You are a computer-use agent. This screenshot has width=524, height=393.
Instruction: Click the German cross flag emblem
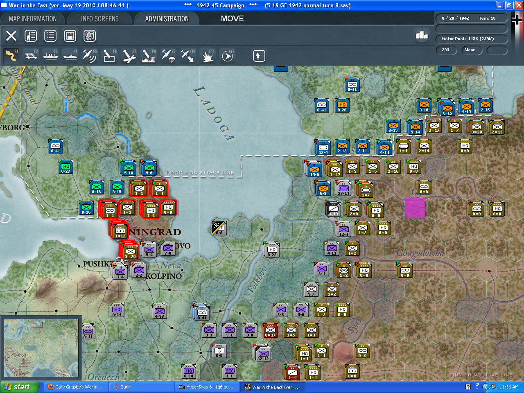[x=517, y=20]
